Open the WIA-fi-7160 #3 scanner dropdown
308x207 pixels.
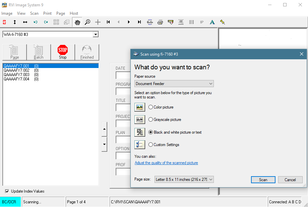point(96,34)
